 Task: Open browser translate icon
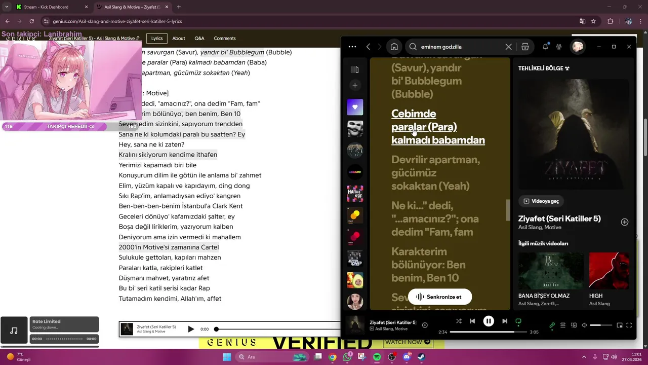(582, 21)
